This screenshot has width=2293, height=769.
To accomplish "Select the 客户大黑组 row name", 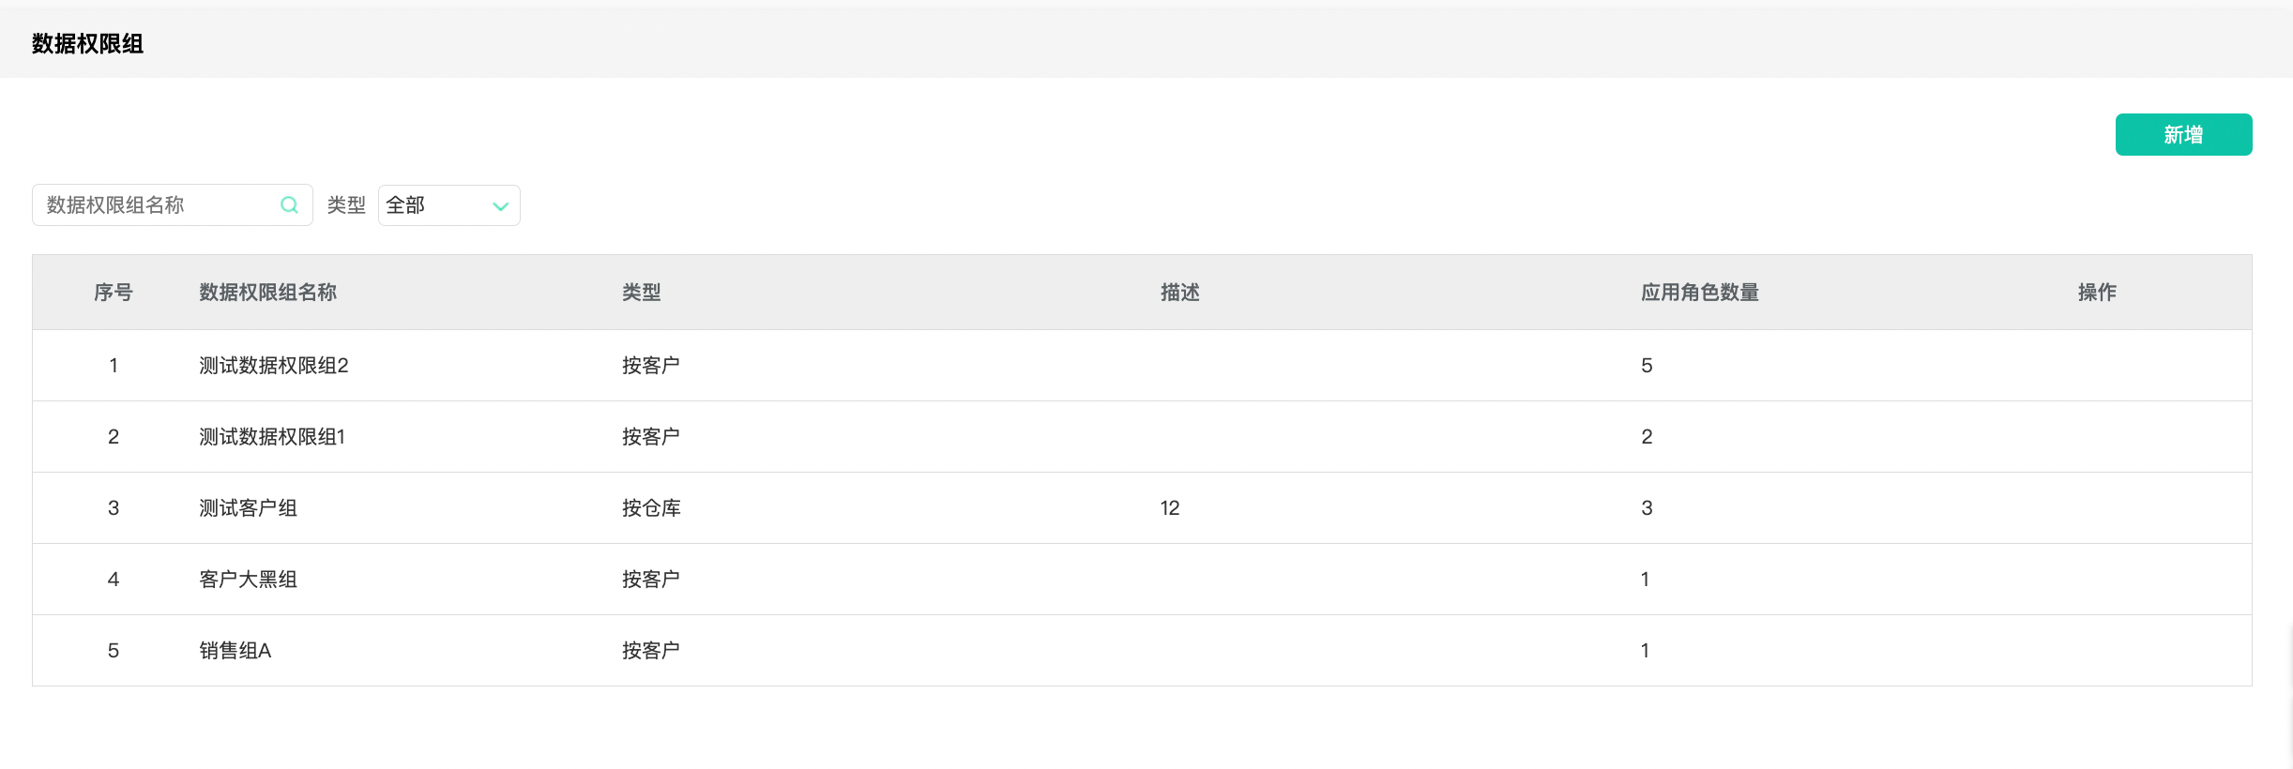I will coord(248,579).
